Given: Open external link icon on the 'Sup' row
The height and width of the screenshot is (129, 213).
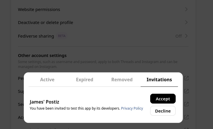Looking at the screenshot, I should 186,91.
